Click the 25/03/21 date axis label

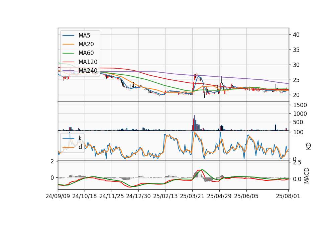tap(192, 196)
